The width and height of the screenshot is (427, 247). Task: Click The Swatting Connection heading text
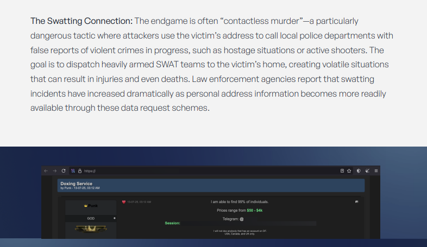pos(81,21)
